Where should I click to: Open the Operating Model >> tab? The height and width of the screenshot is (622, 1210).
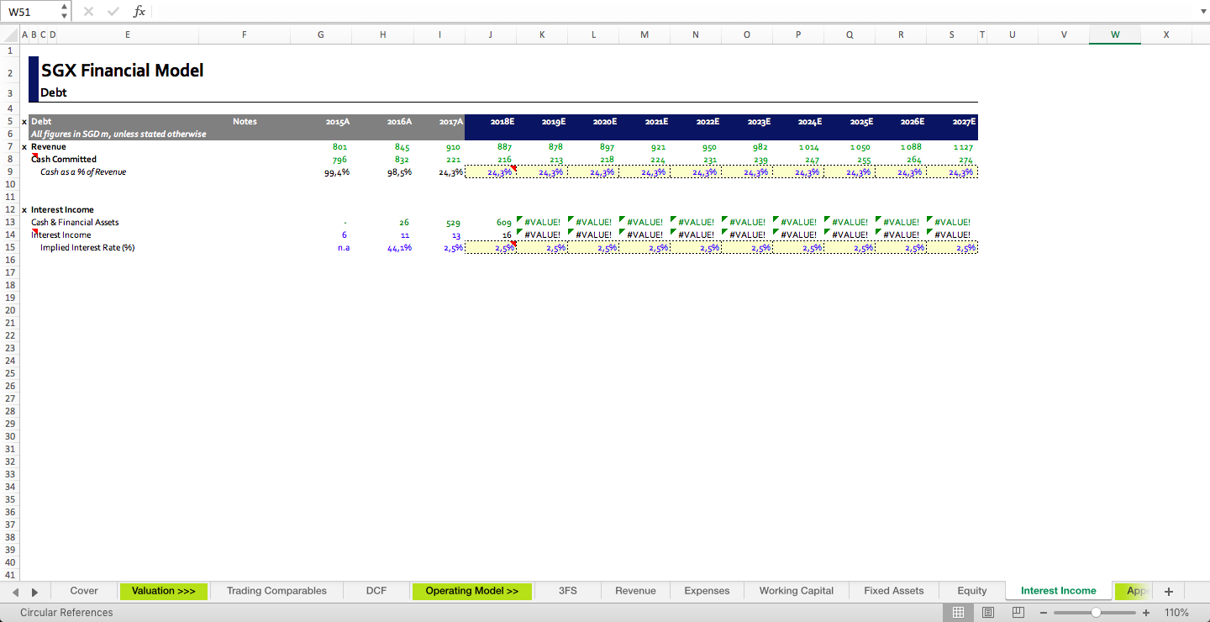point(471,591)
